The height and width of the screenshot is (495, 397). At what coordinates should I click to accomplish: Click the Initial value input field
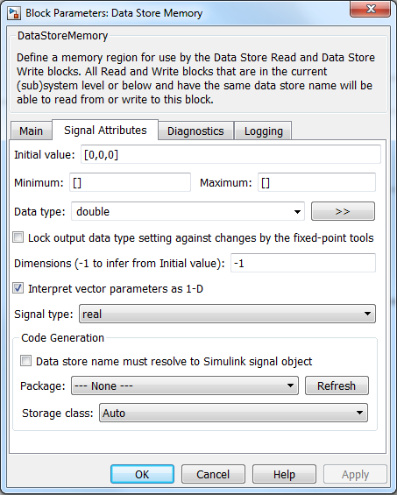tap(230, 154)
